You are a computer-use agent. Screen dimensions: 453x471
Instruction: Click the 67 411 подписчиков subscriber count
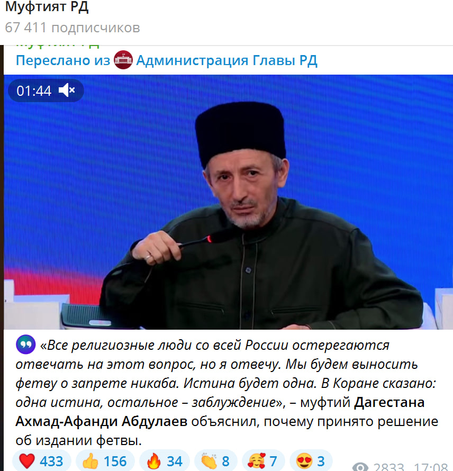(x=73, y=28)
